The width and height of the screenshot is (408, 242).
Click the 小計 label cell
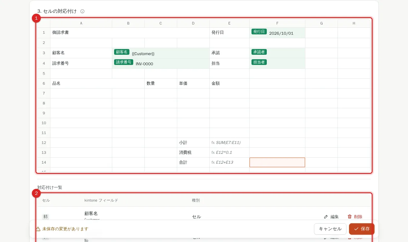pyautogui.click(x=193, y=143)
